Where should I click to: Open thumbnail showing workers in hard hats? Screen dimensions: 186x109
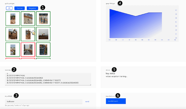(x=43, y=19)
